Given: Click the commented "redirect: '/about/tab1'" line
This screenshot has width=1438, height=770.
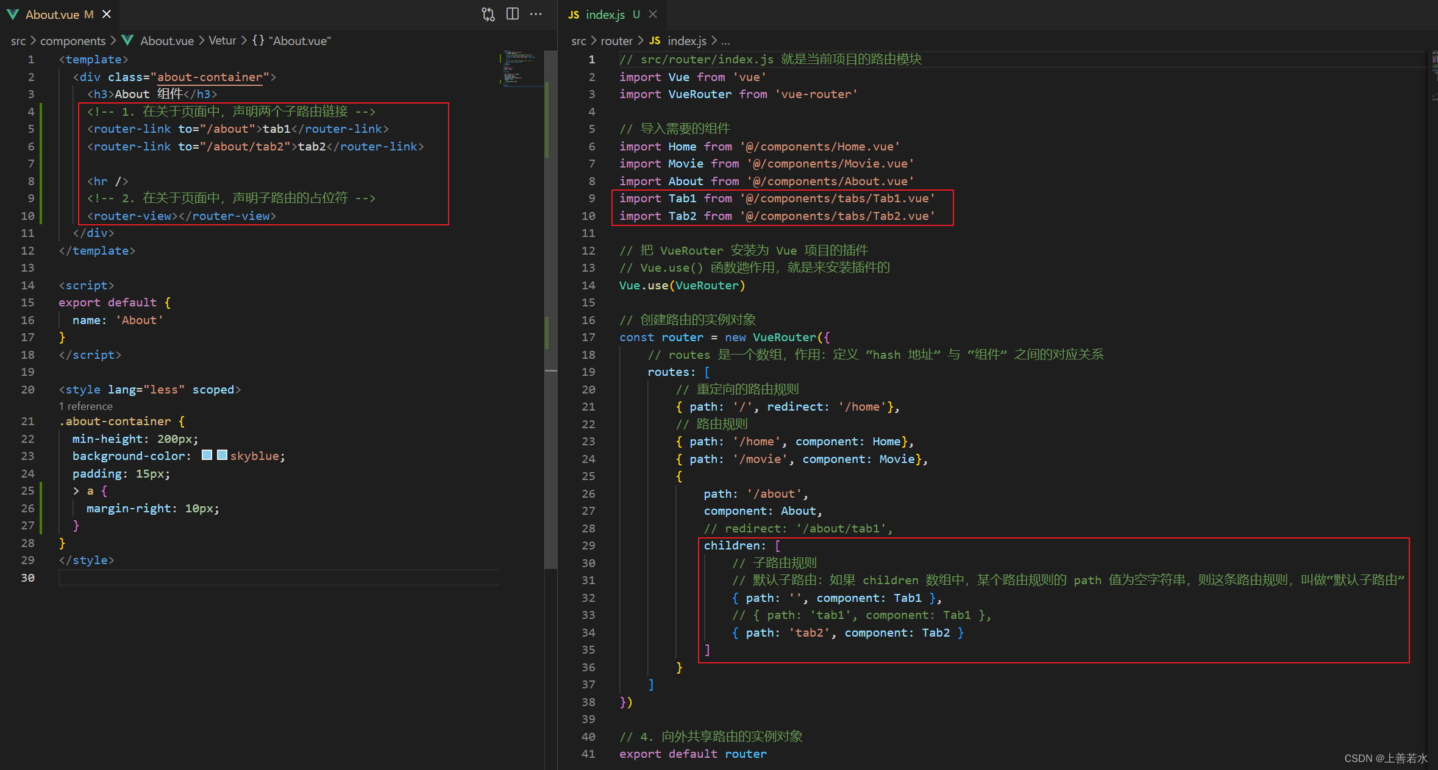Looking at the screenshot, I should pos(798,528).
